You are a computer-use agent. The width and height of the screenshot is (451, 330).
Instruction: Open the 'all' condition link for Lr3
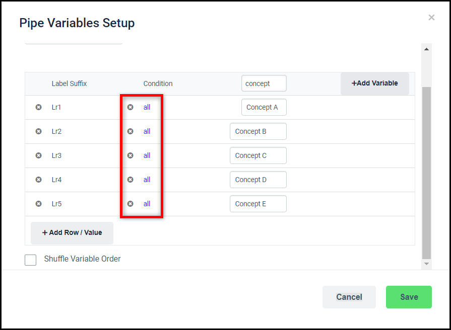pos(147,155)
